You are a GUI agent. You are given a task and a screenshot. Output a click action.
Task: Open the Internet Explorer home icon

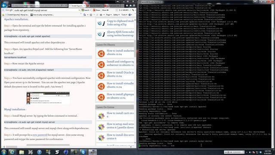(x=127, y=6)
